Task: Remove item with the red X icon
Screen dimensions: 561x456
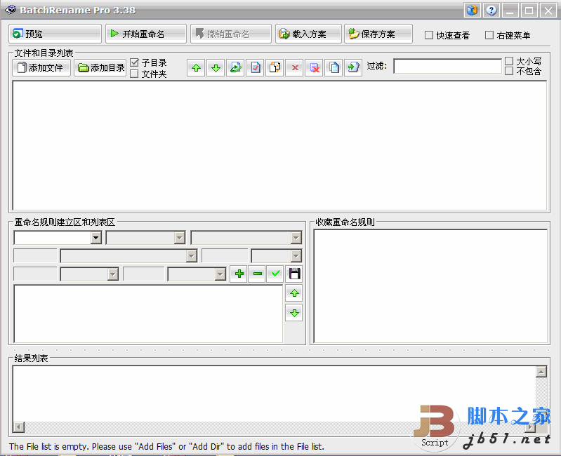Action: 294,67
